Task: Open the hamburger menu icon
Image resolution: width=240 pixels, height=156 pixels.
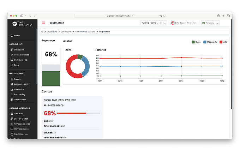Action: pos(44,23)
